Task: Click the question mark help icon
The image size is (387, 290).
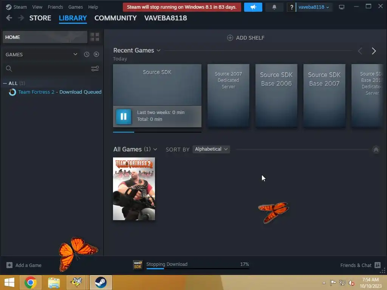Action: click(x=291, y=7)
